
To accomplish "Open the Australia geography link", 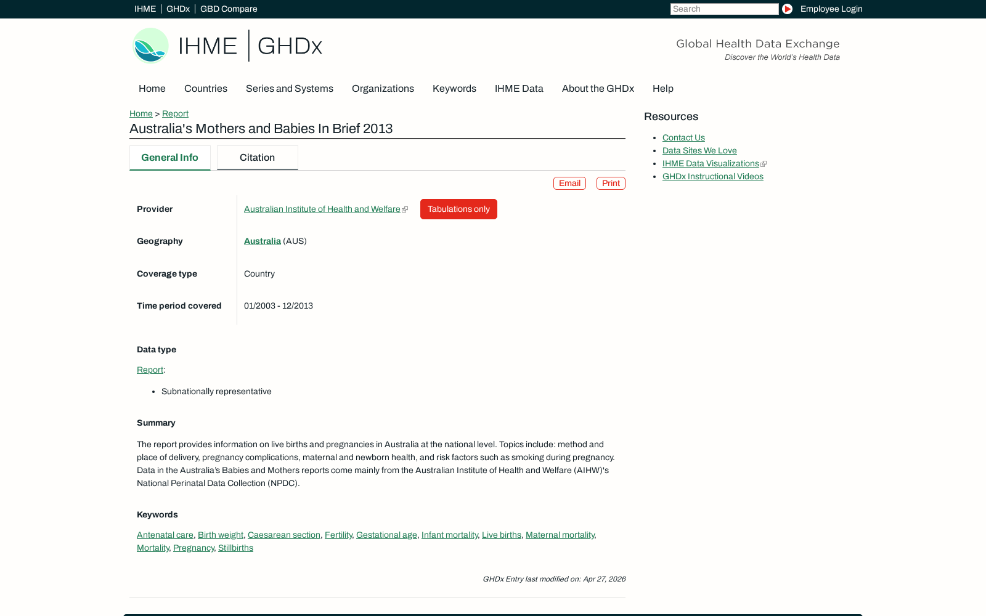I will point(263,241).
